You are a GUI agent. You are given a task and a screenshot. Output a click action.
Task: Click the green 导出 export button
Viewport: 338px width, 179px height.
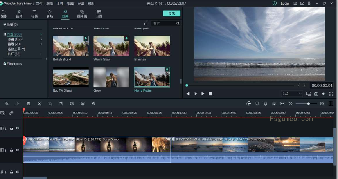pos(172,13)
